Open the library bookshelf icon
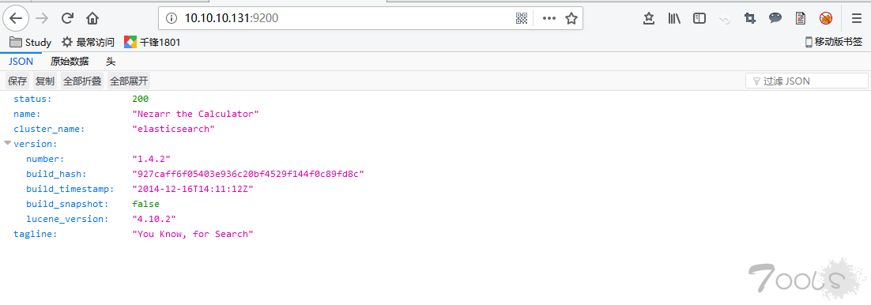Image resolution: width=871 pixels, height=305 pixels. (674, 18)
